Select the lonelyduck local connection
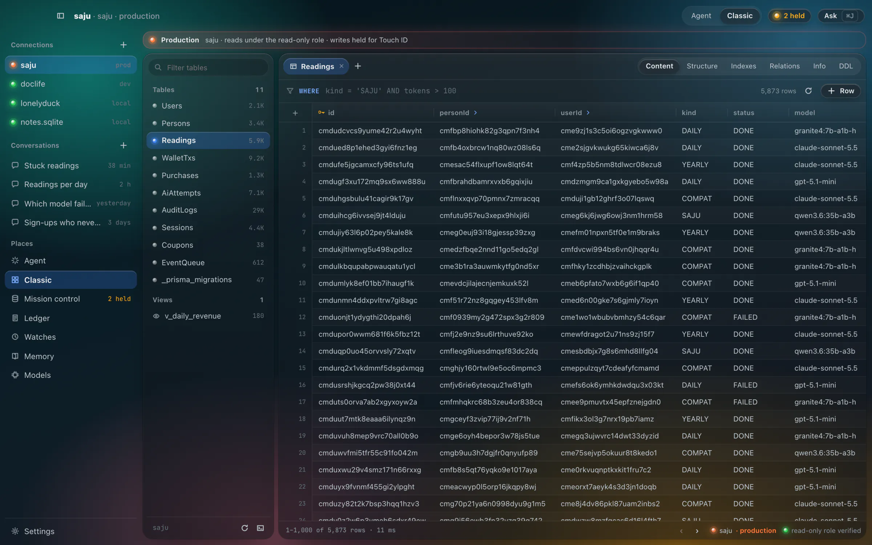 71,103
